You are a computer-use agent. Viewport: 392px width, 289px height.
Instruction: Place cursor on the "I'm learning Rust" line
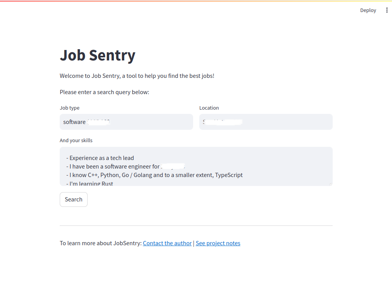click(x=92, y=184)
